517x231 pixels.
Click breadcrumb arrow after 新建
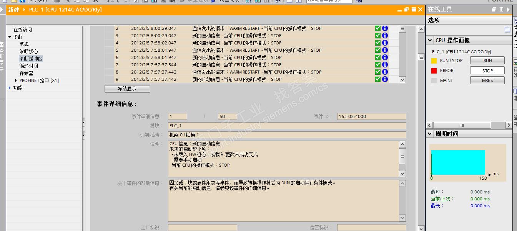tap(25, 10)
